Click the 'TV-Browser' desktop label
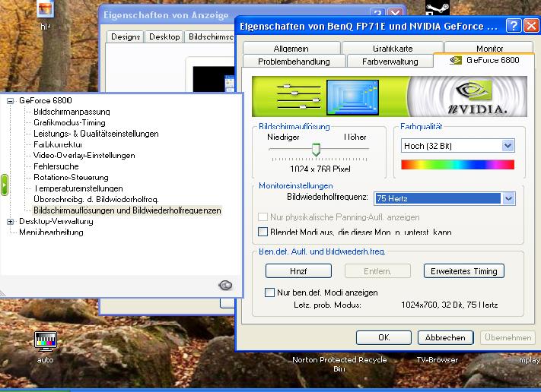This screenshot has width=541, height=392. pyautogui.click(x=438, y=359)
